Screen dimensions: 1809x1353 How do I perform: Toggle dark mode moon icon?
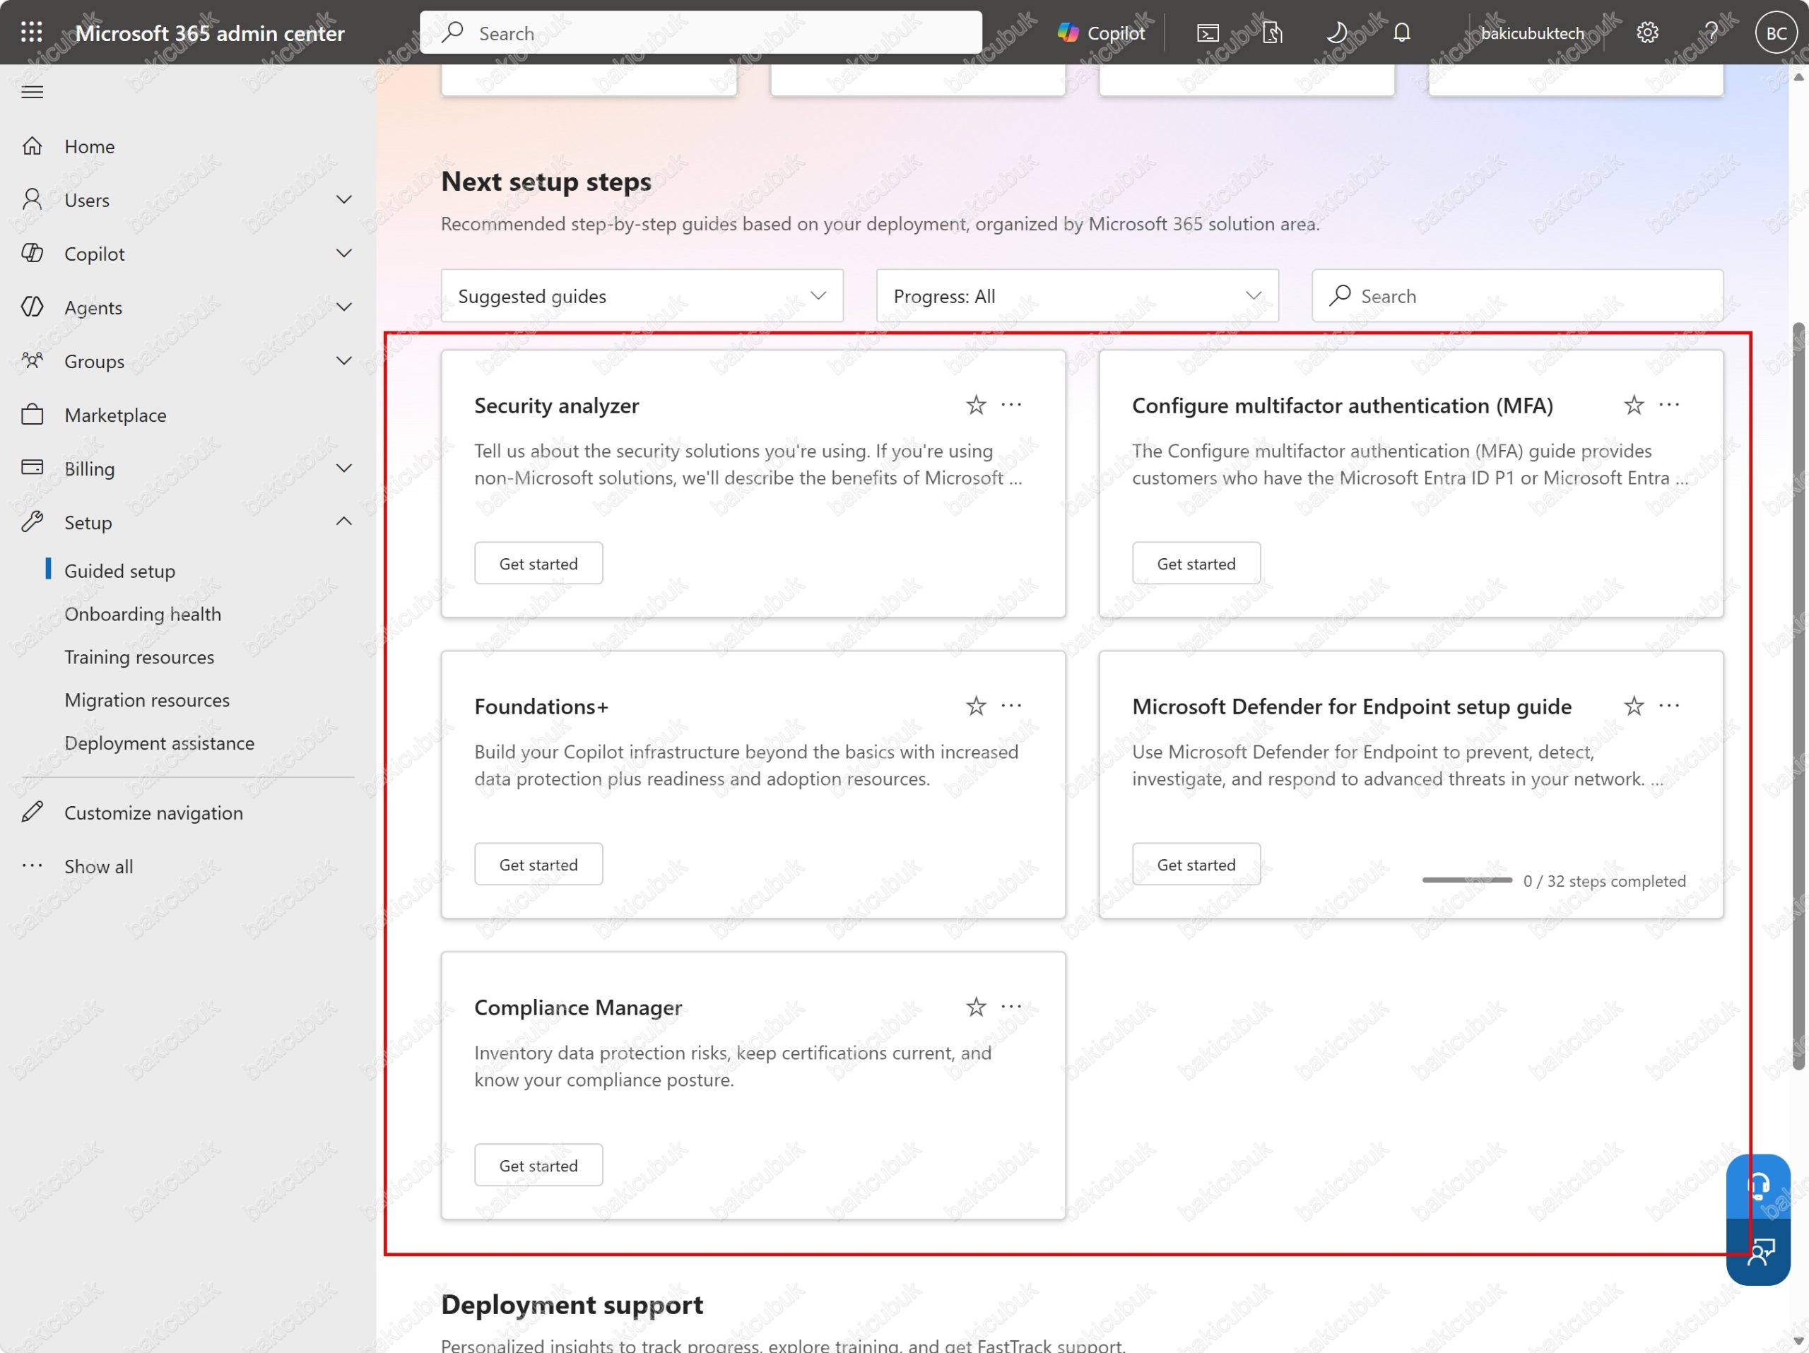click(x=1336, y=33)
